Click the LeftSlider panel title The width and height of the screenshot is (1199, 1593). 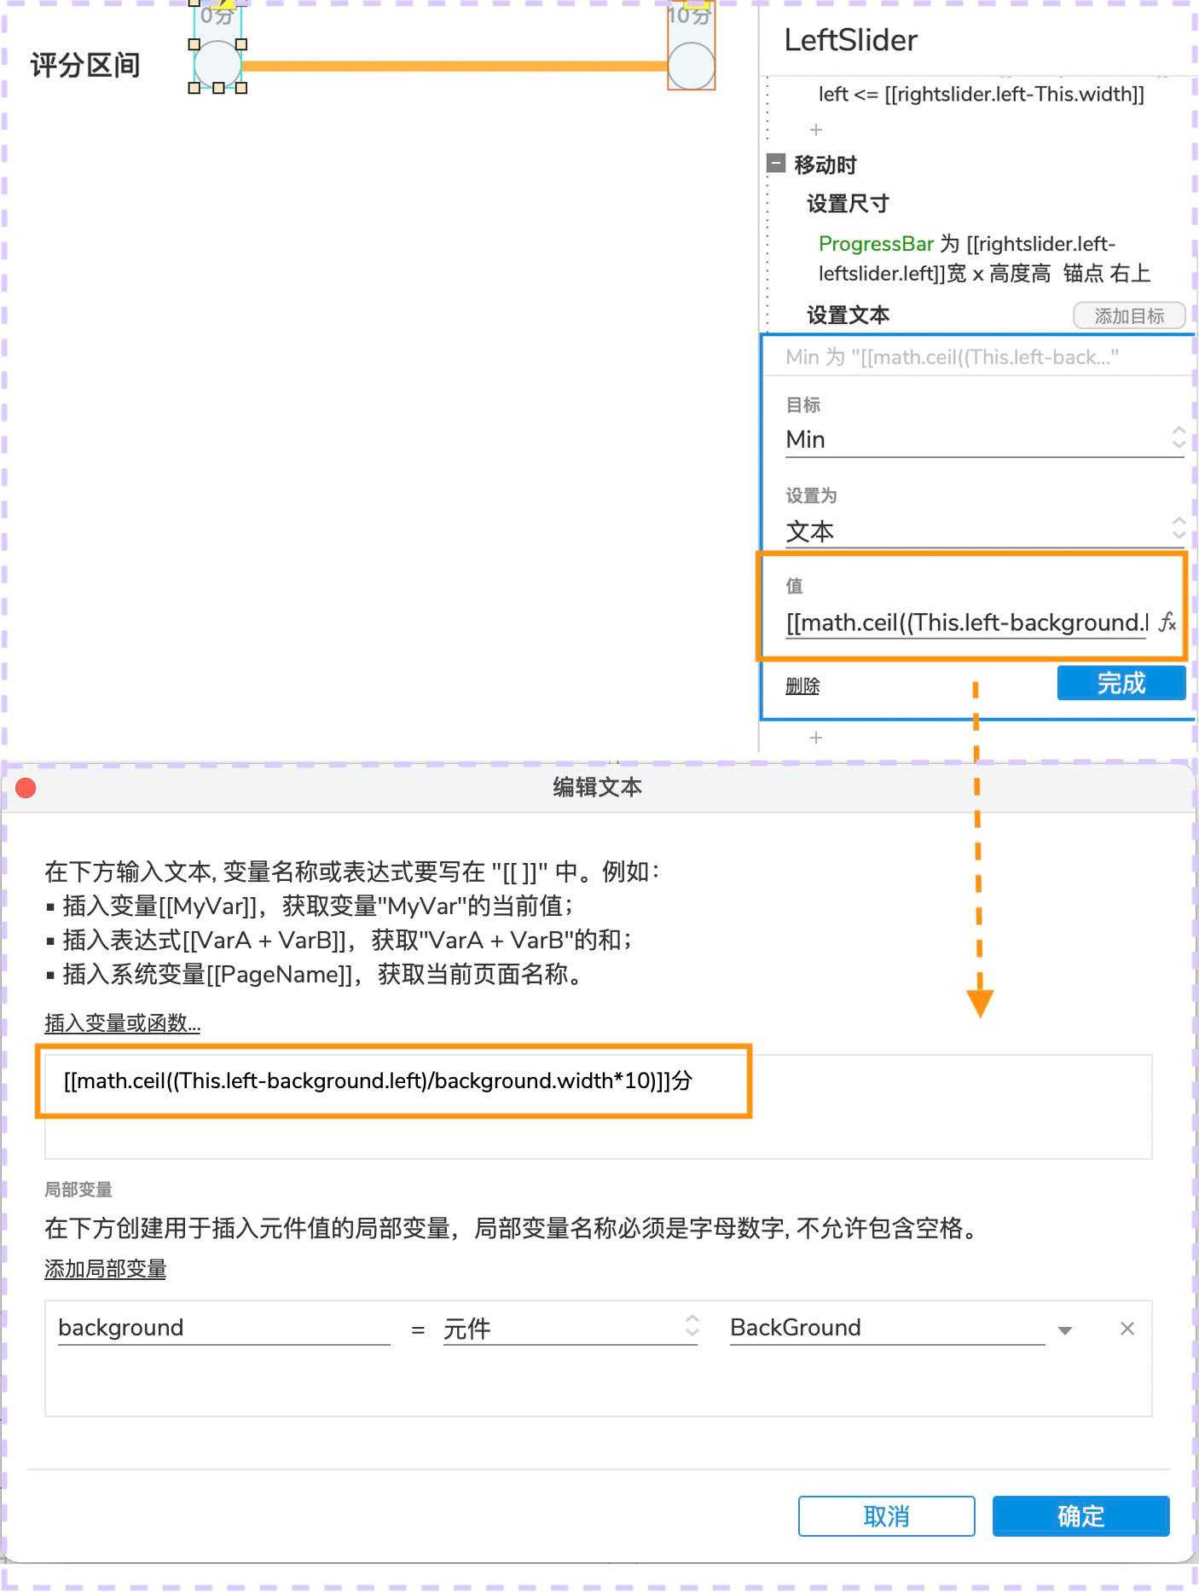(850, 40)
